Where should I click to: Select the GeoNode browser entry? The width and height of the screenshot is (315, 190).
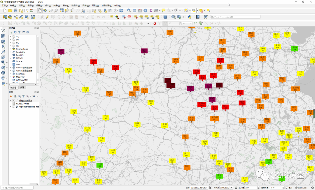pos(20,74)
